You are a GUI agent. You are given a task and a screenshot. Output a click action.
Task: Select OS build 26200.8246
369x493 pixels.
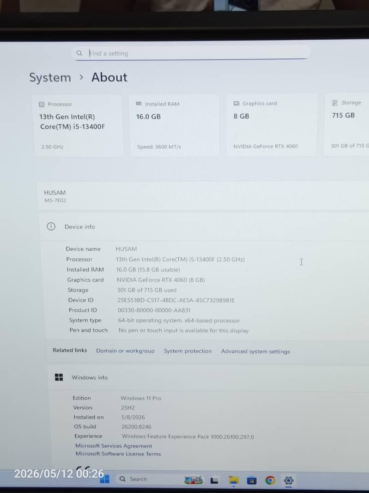coord(136,427)
